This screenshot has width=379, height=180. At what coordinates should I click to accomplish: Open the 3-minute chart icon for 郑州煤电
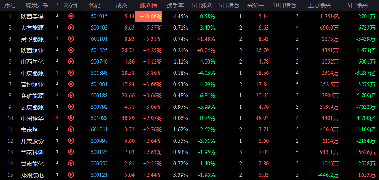coord(71,175)
